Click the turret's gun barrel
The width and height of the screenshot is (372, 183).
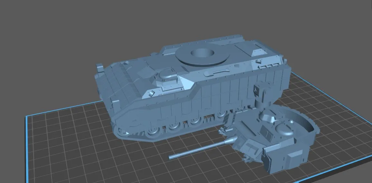tap(203, 148)
